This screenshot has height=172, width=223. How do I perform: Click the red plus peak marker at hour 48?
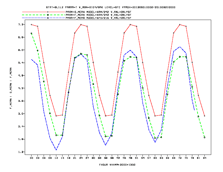coord(130,24)
